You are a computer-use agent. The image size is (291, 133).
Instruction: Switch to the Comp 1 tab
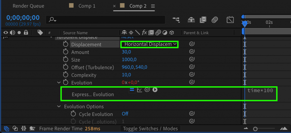coord(87,6)
